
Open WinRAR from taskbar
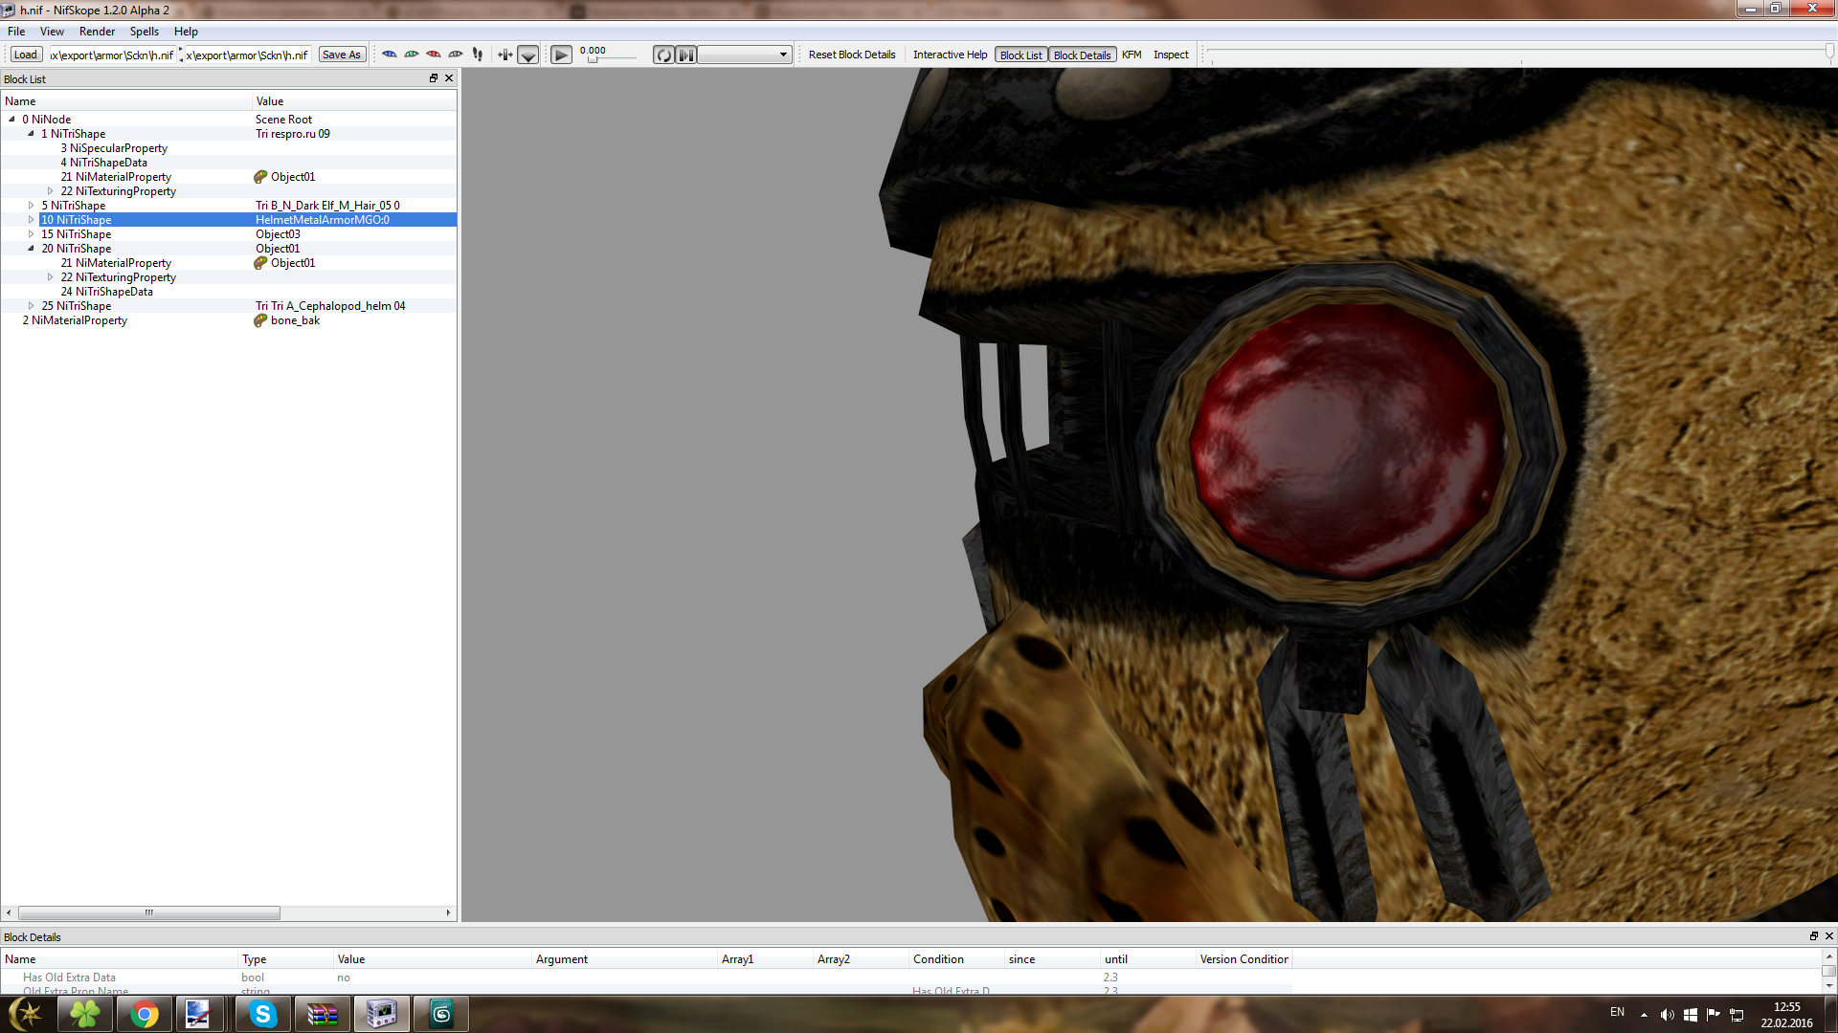coord(322,1014)
